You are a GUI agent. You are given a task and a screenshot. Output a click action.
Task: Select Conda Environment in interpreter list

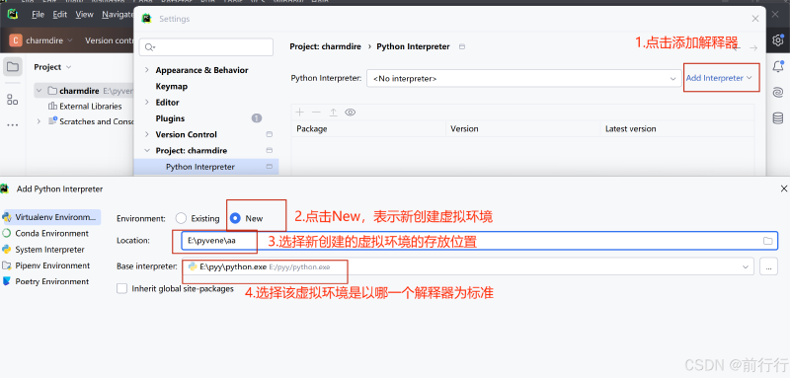coord(51,234)
